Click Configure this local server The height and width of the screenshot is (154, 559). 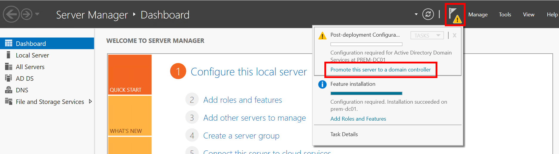(249, 72)
